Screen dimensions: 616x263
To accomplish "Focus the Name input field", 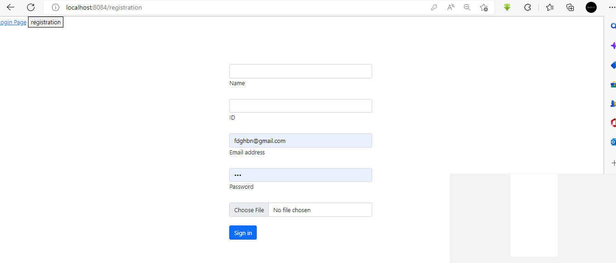I will pyautogui.click(x=300, y=71).
